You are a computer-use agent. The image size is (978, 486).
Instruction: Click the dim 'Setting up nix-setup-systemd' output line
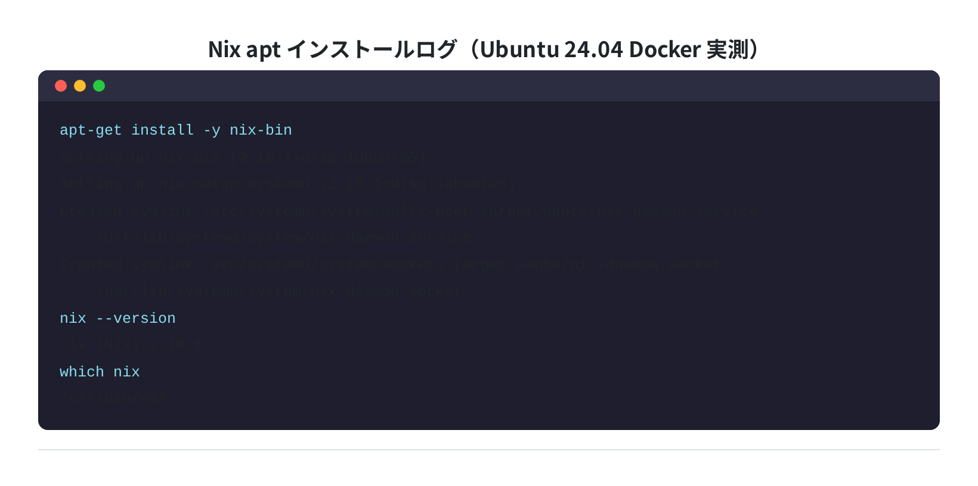tap(304, 183)
